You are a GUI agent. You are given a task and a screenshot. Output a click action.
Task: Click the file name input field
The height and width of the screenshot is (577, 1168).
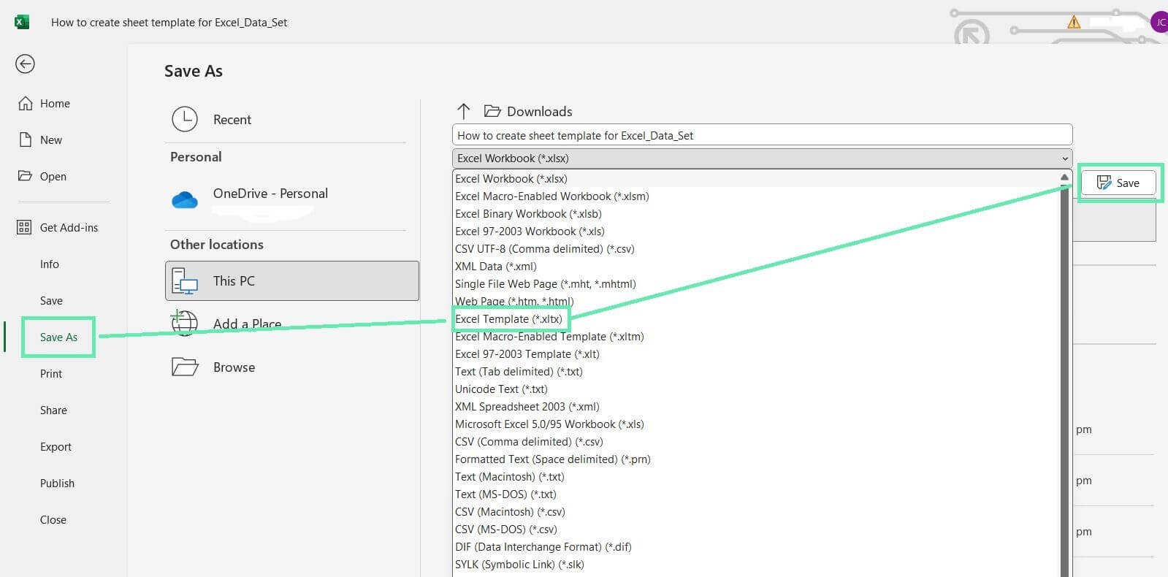(763, 135)
